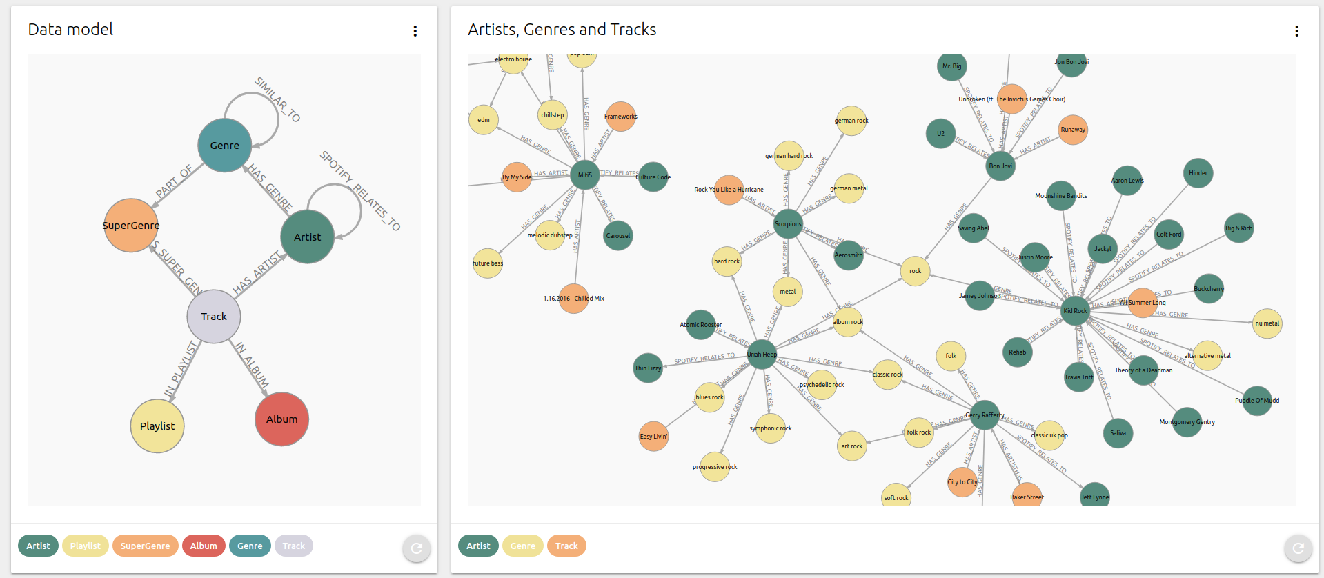Screen dimensions: 1324x578
Task: Select the Scorpions artist node
Action: tap(787, 223)
